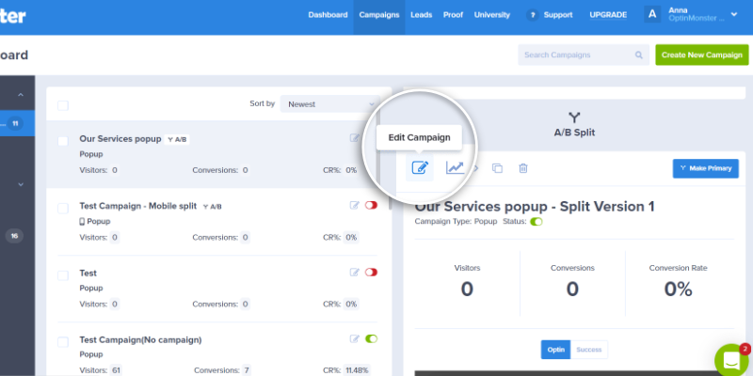Open the Campaigns nav item

379,15
